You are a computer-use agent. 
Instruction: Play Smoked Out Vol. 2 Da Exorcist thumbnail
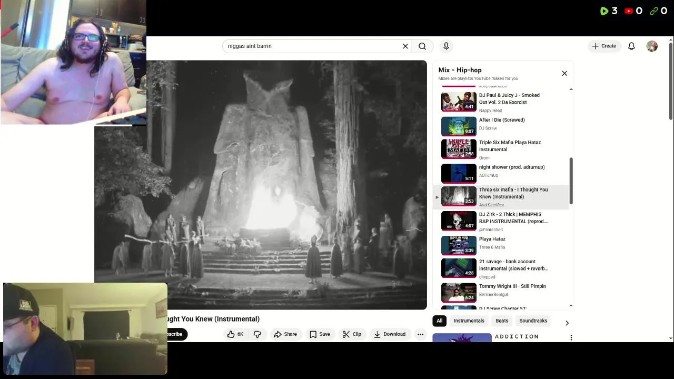459,102
